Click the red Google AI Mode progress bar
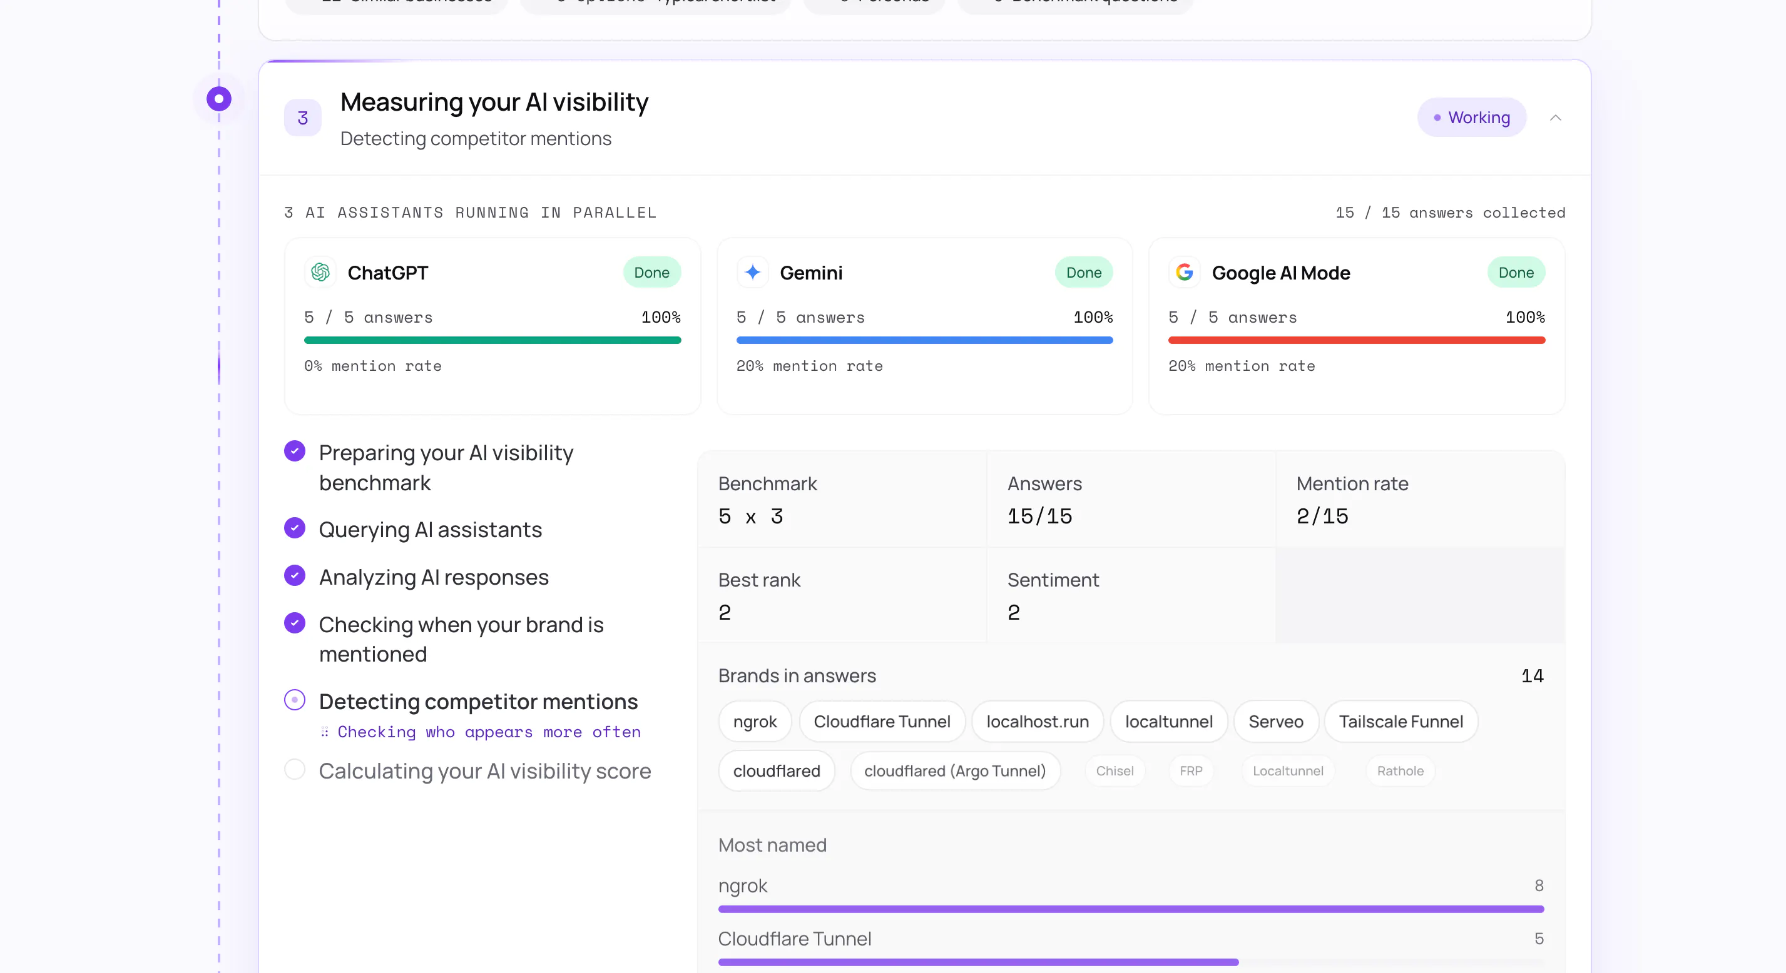1786x973 pixels. (1357, 340)
